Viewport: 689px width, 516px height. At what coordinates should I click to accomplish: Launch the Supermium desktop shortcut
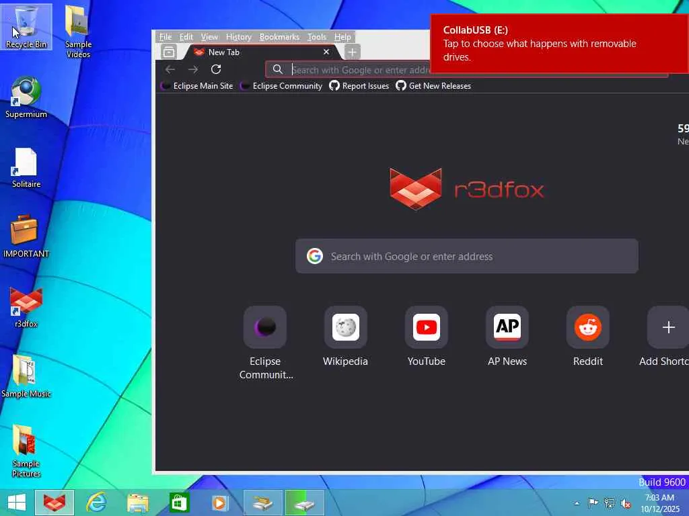[26, 97]
